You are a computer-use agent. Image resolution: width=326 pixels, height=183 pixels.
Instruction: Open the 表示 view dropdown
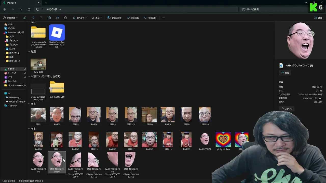(x=97, y=18)
